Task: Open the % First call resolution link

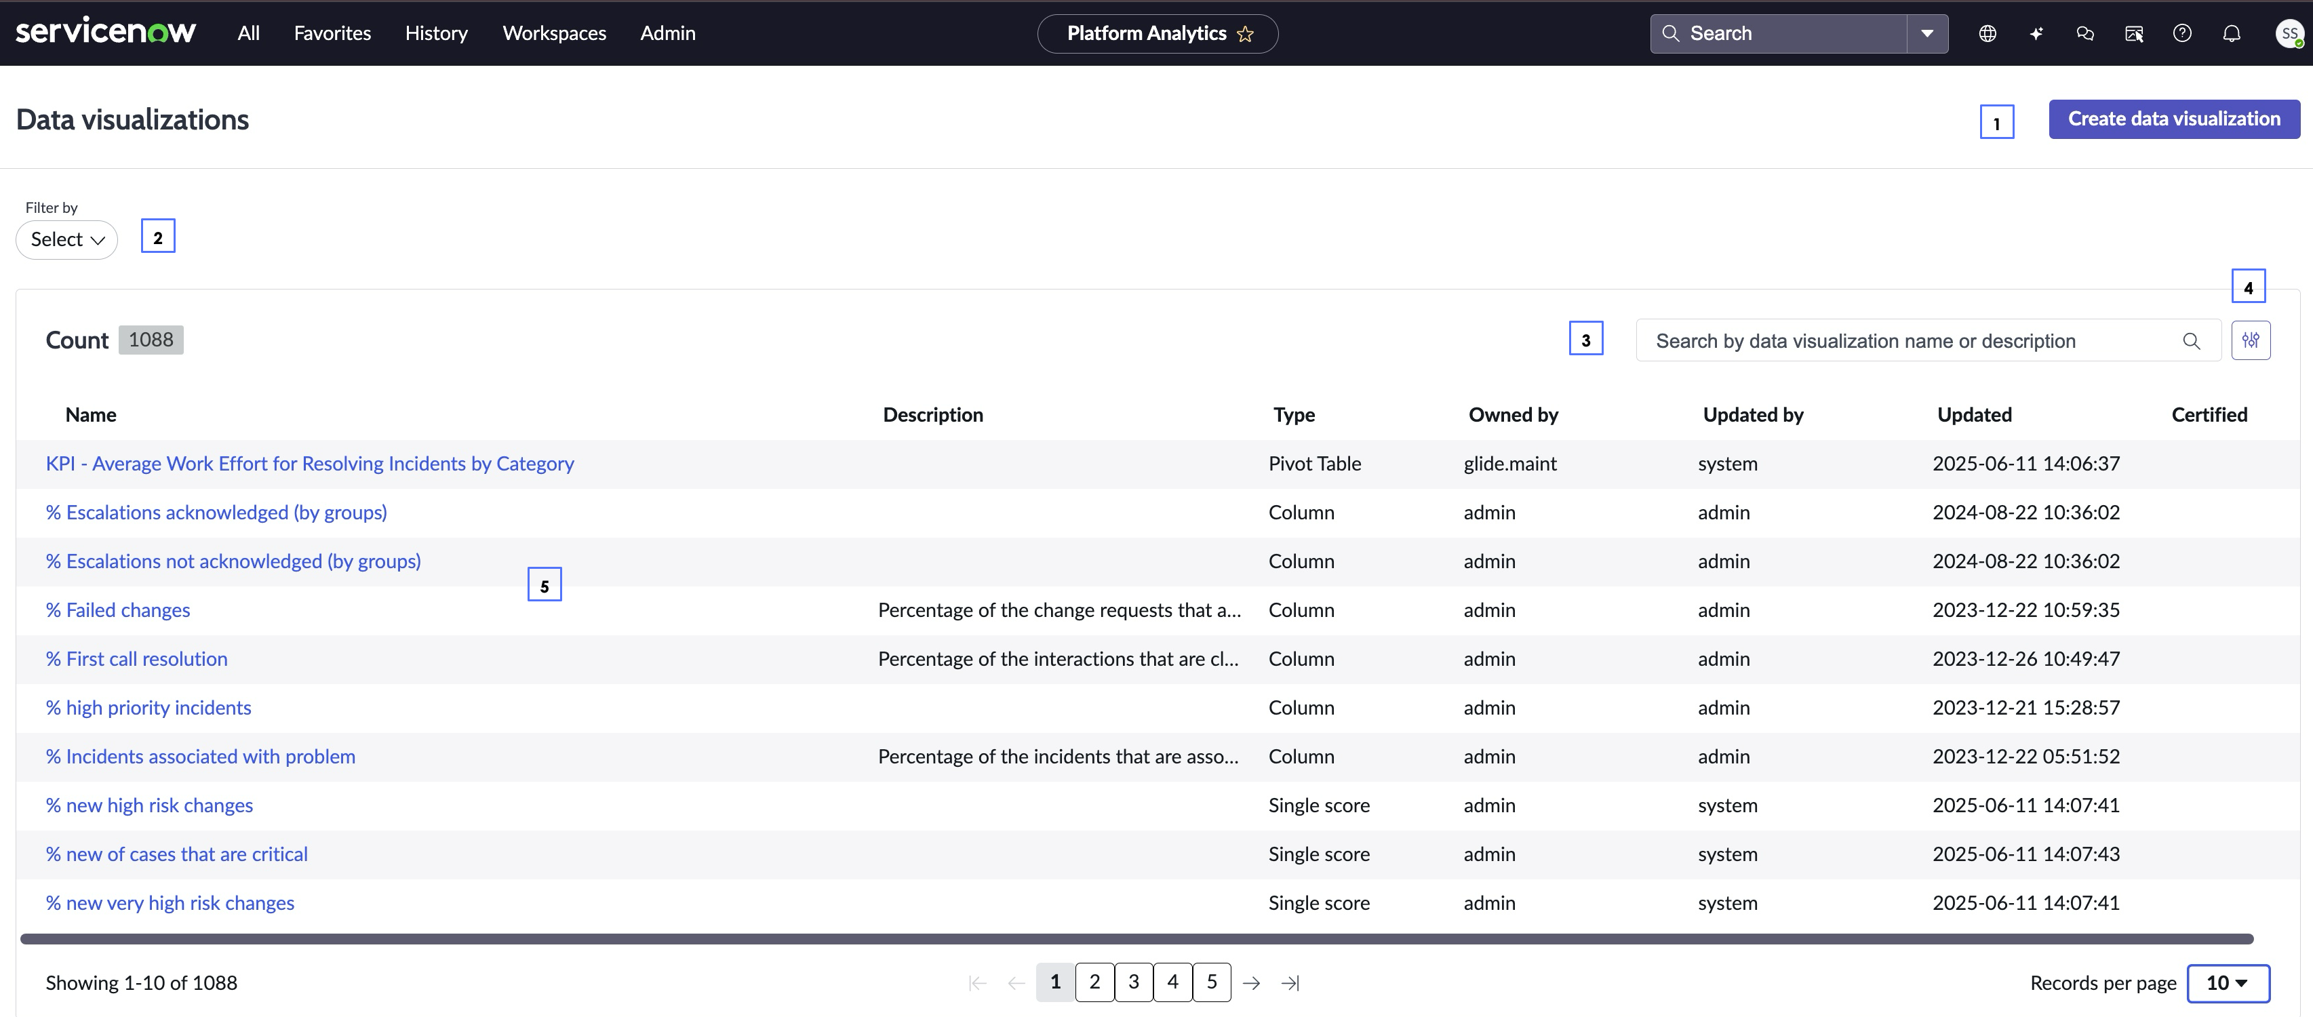Action: pos(136,659)
